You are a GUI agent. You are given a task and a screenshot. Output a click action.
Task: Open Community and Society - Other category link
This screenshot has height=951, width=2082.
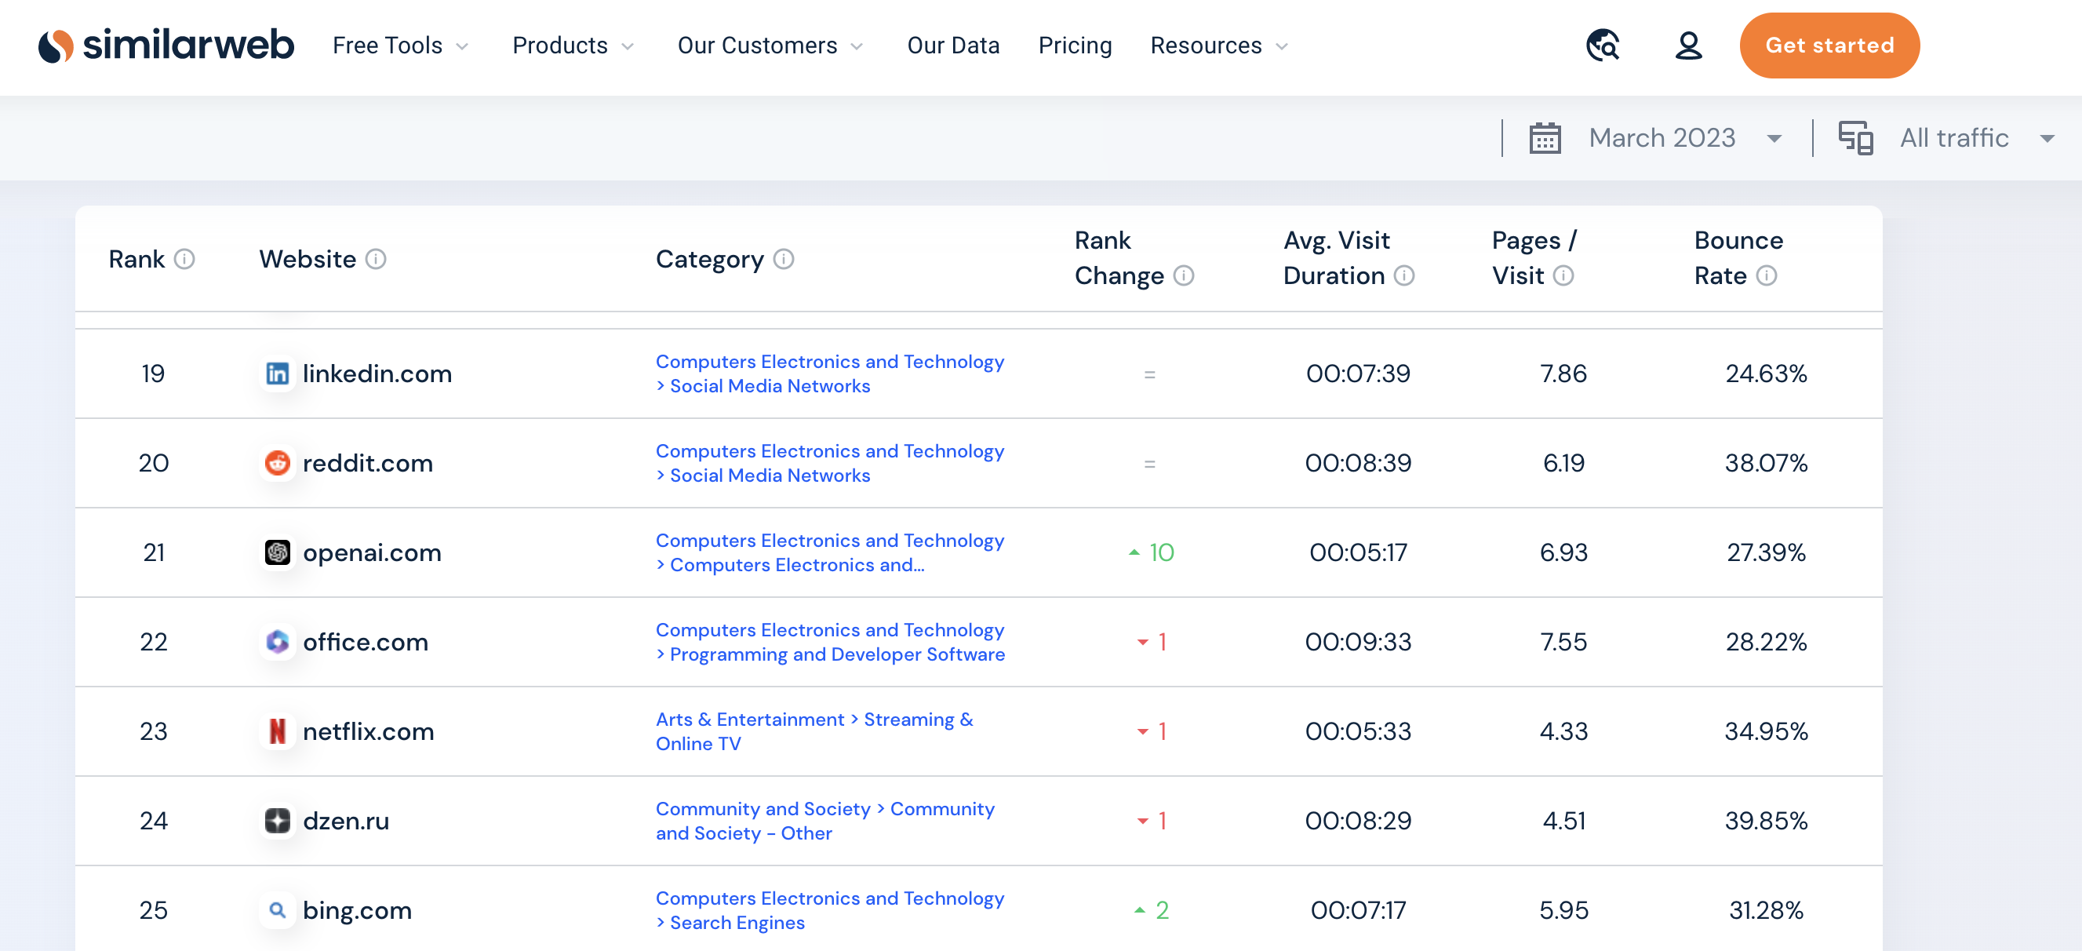(x=825, y=821)
